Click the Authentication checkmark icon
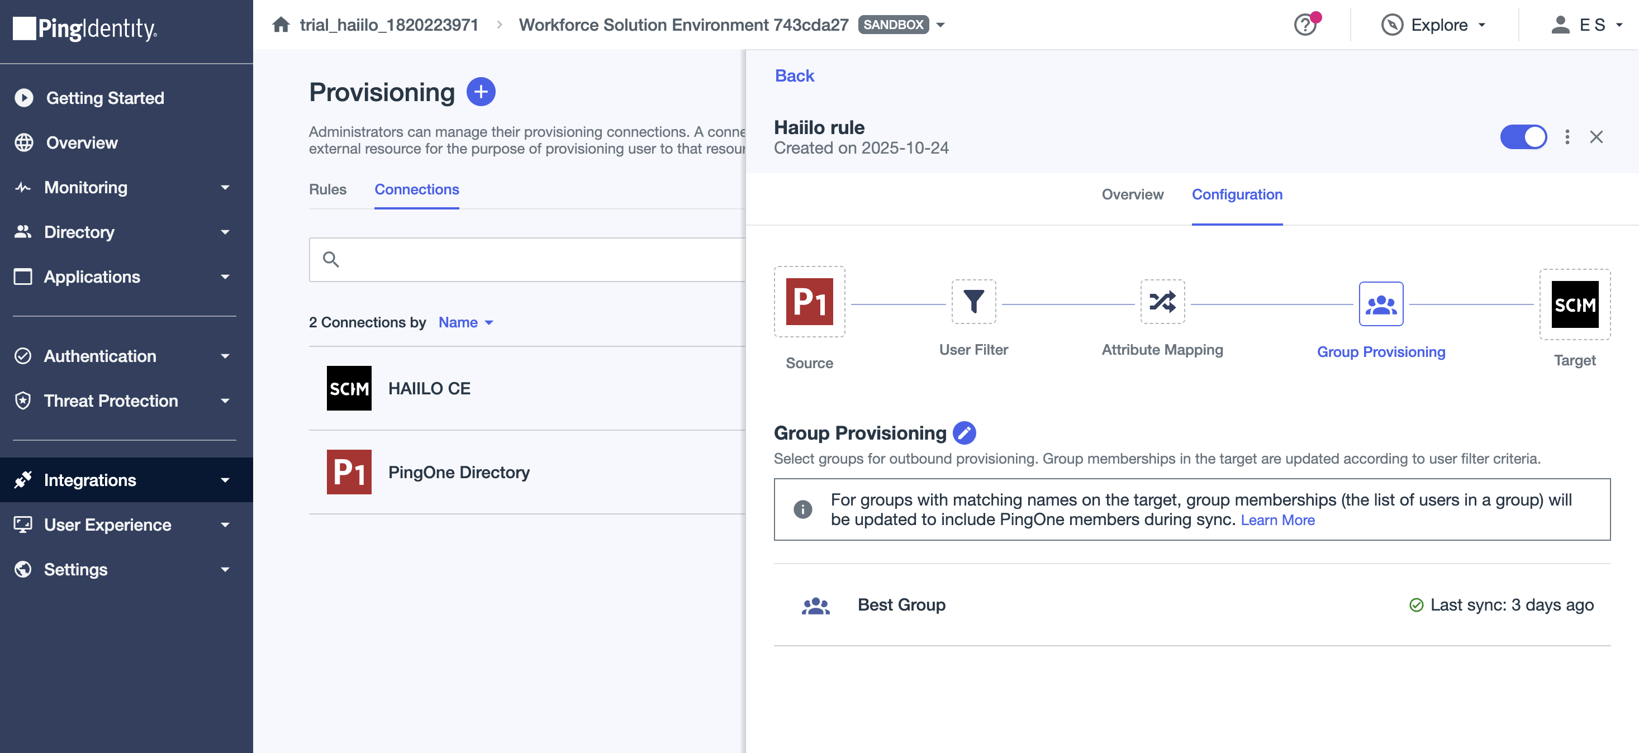The height and width of the screenshot is (753, 1639). click(x=23, y=356)
